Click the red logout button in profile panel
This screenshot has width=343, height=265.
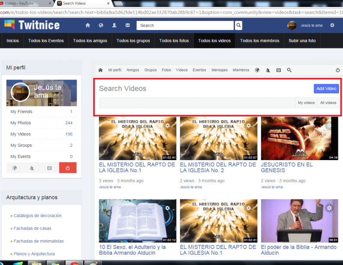click(x=68, y=168)
